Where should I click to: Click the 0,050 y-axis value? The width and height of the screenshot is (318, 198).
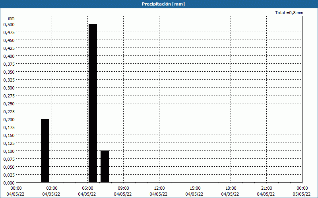[x=9, y=167]
